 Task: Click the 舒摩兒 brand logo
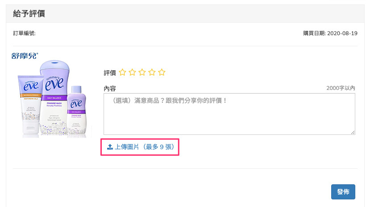click(x=25, y=56)
